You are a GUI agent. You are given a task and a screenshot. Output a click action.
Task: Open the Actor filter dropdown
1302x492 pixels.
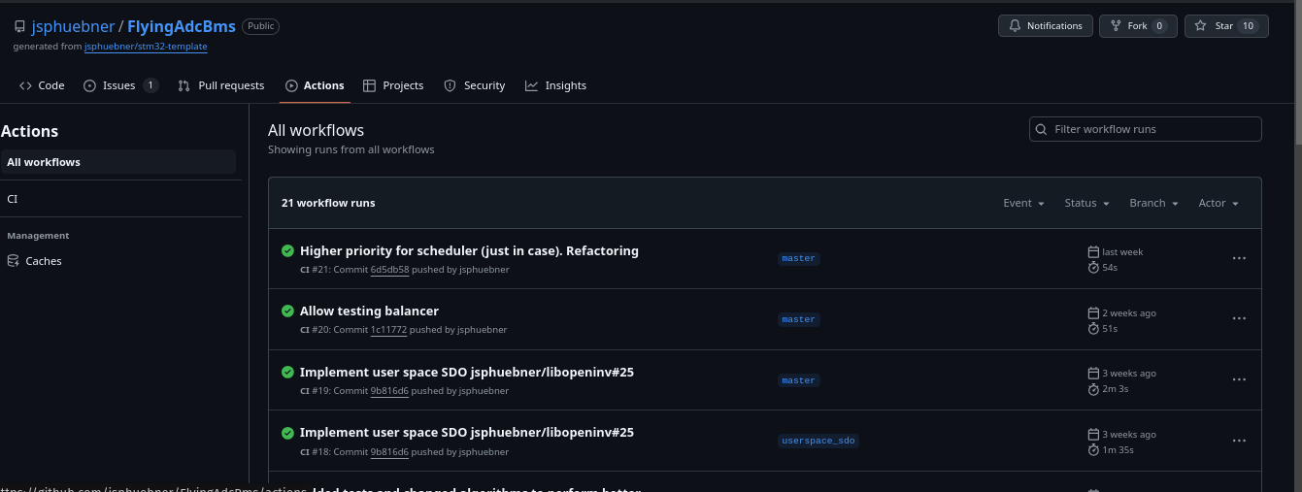tap(1219, 204)
